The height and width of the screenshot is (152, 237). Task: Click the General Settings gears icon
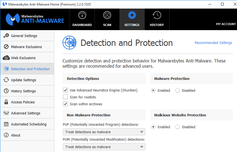pyautogui.click(x=6, y=36)
